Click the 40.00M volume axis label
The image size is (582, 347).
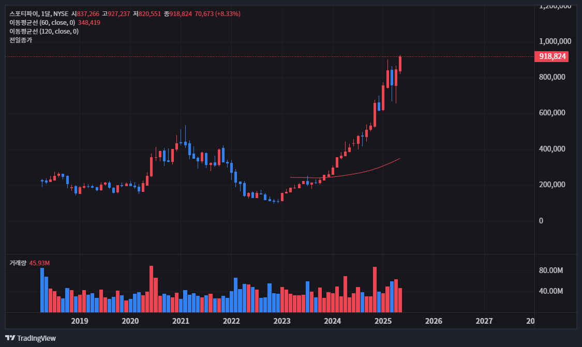pos(551,291)
